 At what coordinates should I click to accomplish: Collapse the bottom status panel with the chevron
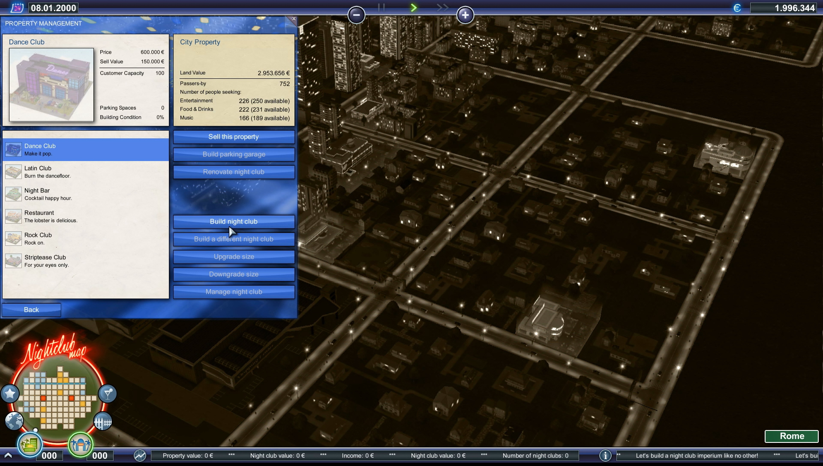pos(9,455)
